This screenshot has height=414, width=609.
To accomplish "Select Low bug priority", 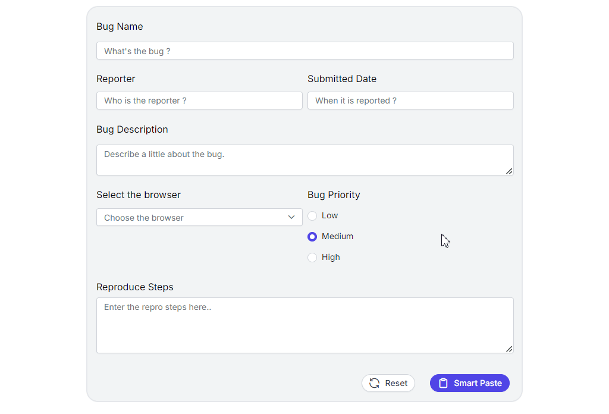I will (x=312, y=216).
